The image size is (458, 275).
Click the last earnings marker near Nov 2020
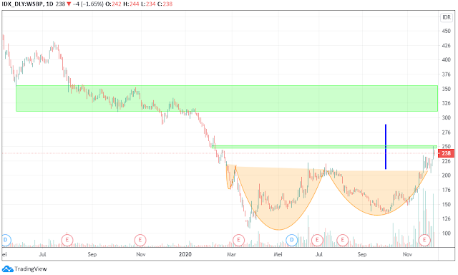[x=424, y=240]
